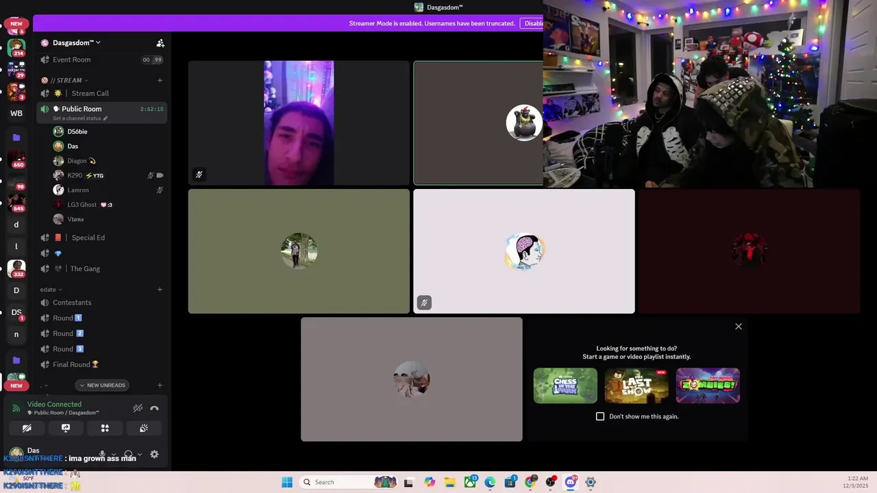The height and width of the screenshot is (493, 877).
Task: Open the Copilot app from the taskbar
Action: coord(430,482)
